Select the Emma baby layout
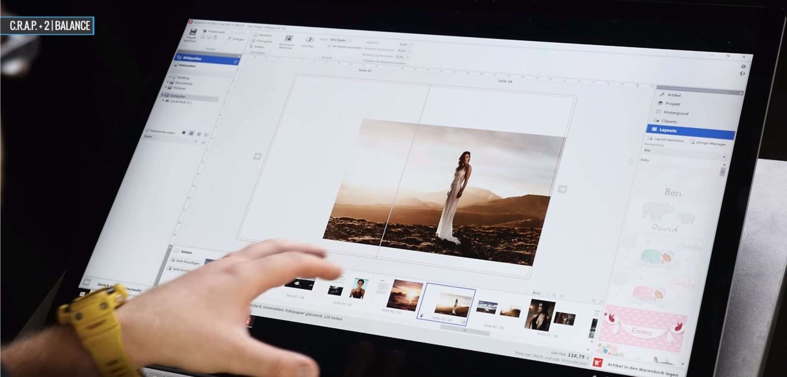 643,329
